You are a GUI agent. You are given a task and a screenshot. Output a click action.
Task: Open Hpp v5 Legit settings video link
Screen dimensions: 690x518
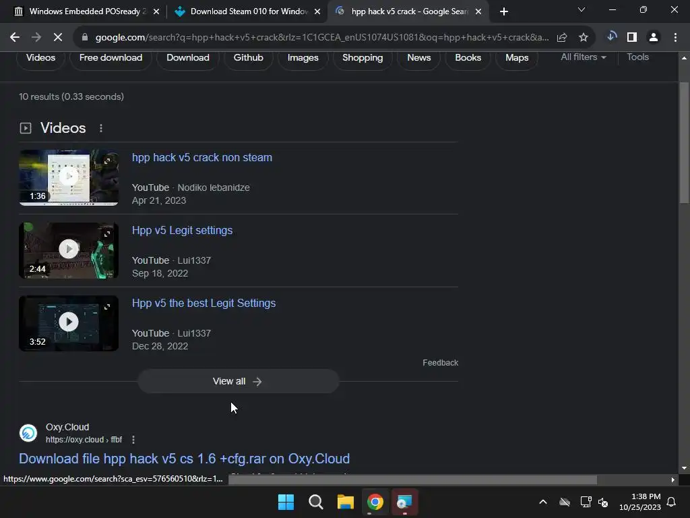coord(182,231)
